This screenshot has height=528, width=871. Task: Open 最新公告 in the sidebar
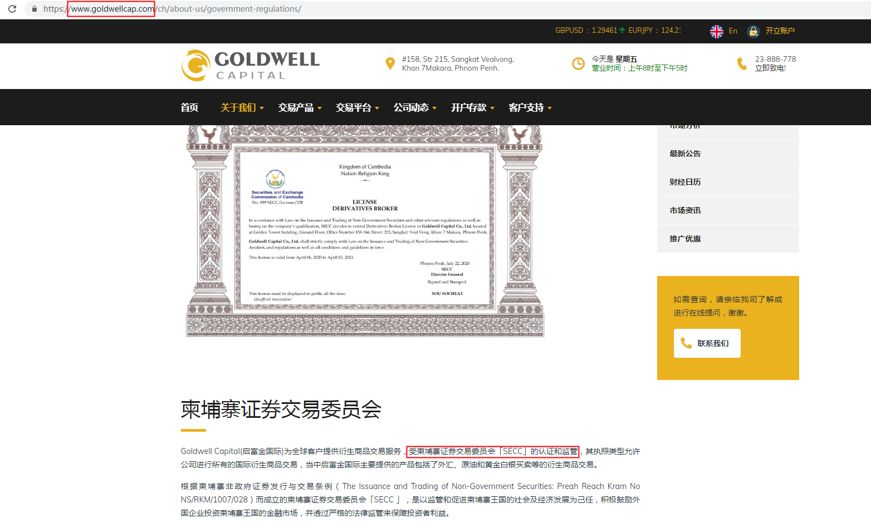(x=728, y=154)
